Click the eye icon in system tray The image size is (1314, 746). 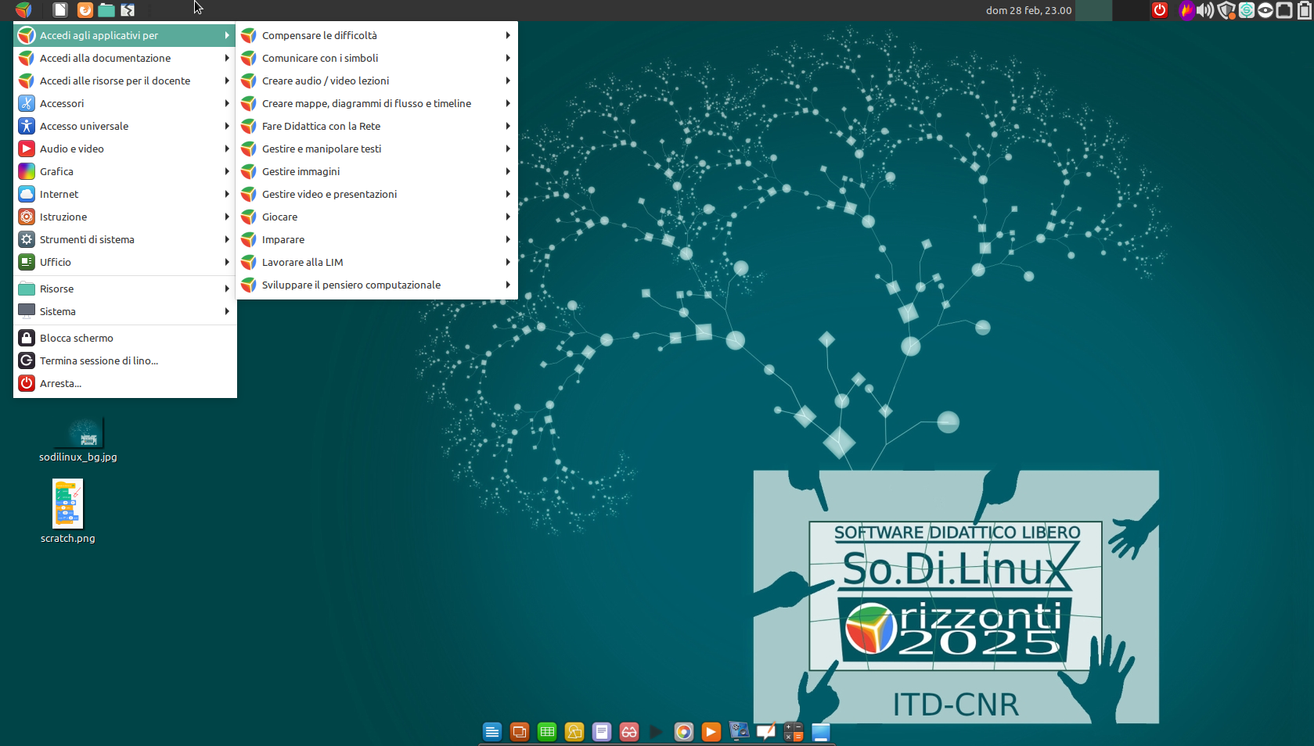tap(1265, 10)
